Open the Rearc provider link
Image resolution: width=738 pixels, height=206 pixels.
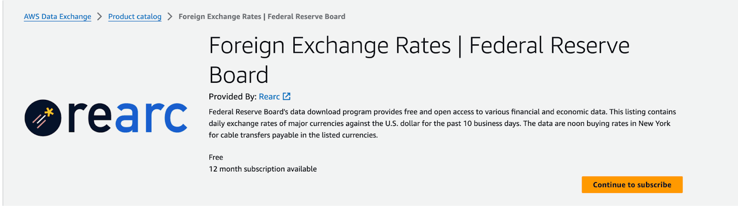pyautogui.click(x=269, y=97)
